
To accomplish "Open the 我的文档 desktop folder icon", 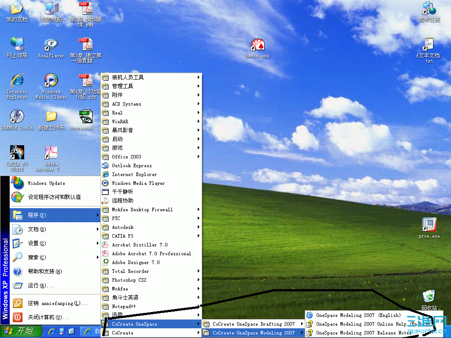I will pos(17,11).
